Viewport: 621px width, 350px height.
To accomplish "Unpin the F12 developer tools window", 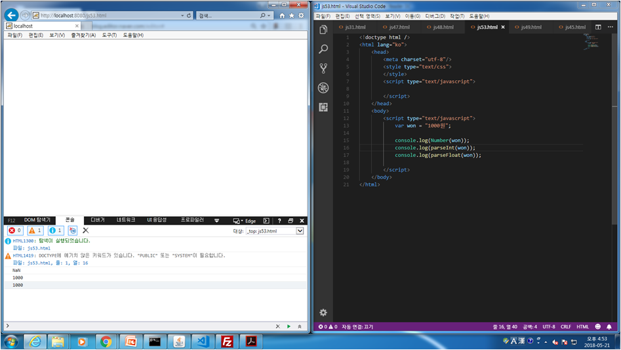I will (290, 221).
